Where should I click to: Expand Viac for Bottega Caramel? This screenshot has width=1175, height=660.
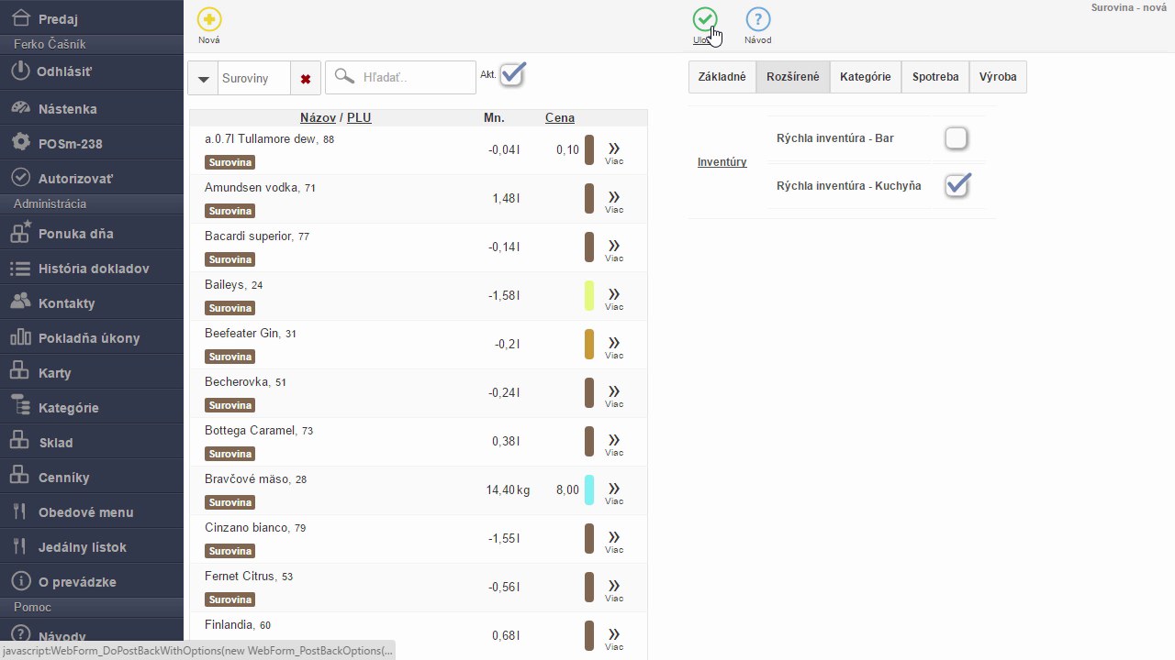(614, 444)
